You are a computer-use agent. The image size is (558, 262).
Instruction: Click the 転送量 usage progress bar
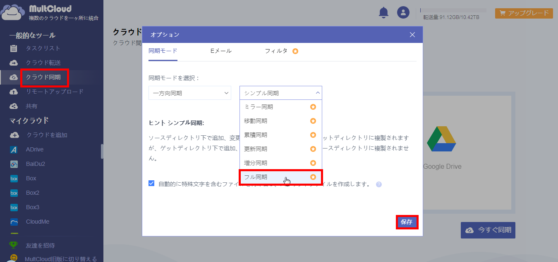[x=453, y=10]
